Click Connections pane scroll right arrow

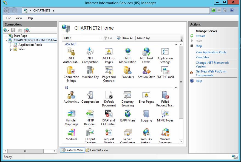(x=55, y=151)
